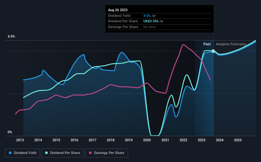This screenshot has height=162, width=261.
Task: Click the 2016 x-axis label
Action: pos(74,140)
